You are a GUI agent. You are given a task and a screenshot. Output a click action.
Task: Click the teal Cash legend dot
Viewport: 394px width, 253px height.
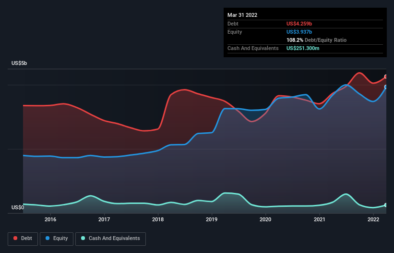83,238
